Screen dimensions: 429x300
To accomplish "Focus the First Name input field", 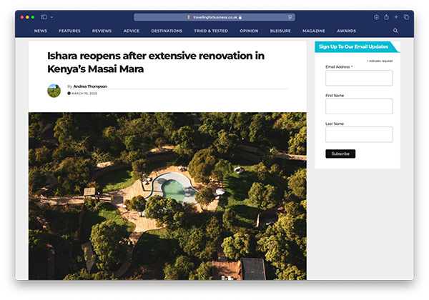I will point(359,106).
